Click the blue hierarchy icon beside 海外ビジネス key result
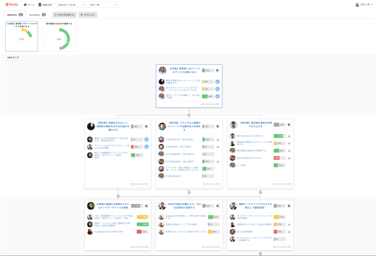The width and height of the screenshot is (376, 256). (x=217, y=96)
